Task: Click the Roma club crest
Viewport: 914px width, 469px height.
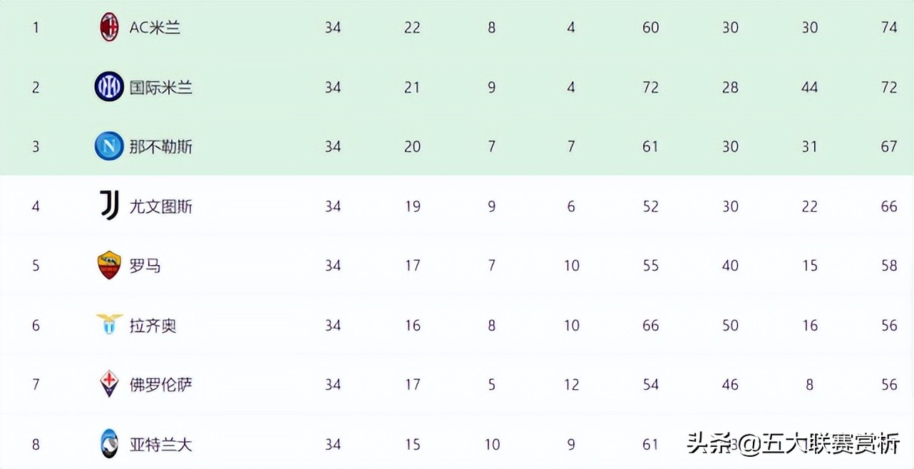Action: pos(109,265)
